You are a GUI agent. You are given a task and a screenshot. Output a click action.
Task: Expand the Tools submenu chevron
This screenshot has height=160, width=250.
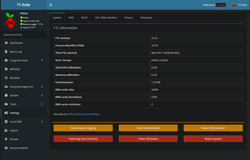(x=42, y=104)
